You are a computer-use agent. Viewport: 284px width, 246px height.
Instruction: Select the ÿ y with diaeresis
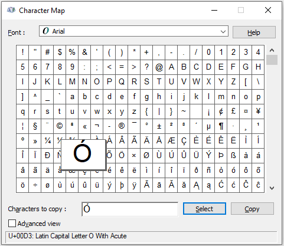click(x=134, y=185)
